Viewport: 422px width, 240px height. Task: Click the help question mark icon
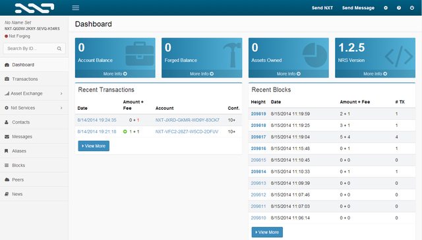coord(399,8)
